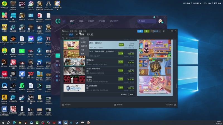The image size is (223, 125).
Task: View the pink-haired girl screenshot preview
Action: (x=155, y=84)
